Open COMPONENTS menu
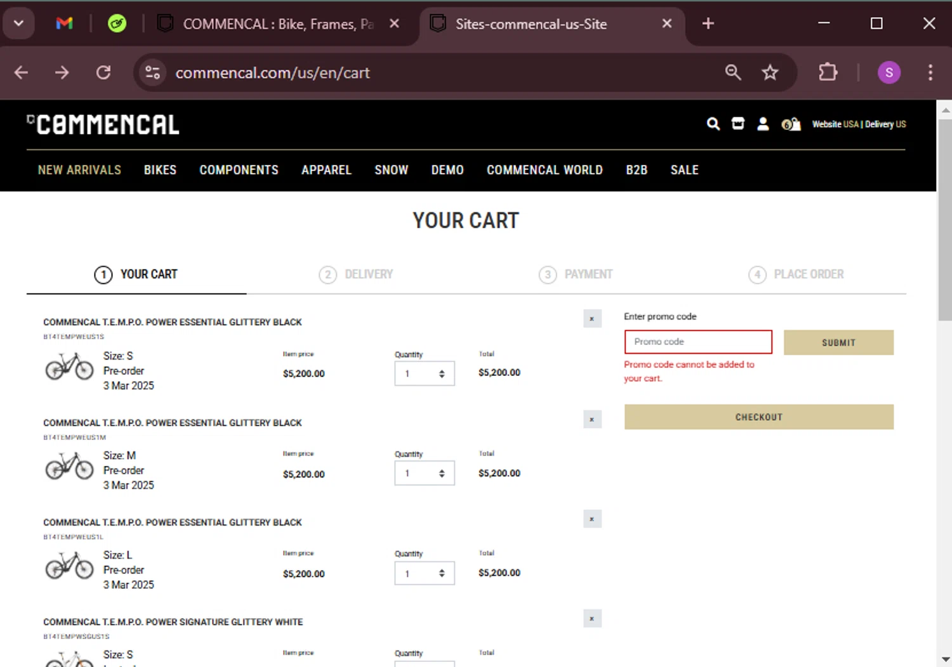Viewport: 952px width, 667px height. [239, 170]
